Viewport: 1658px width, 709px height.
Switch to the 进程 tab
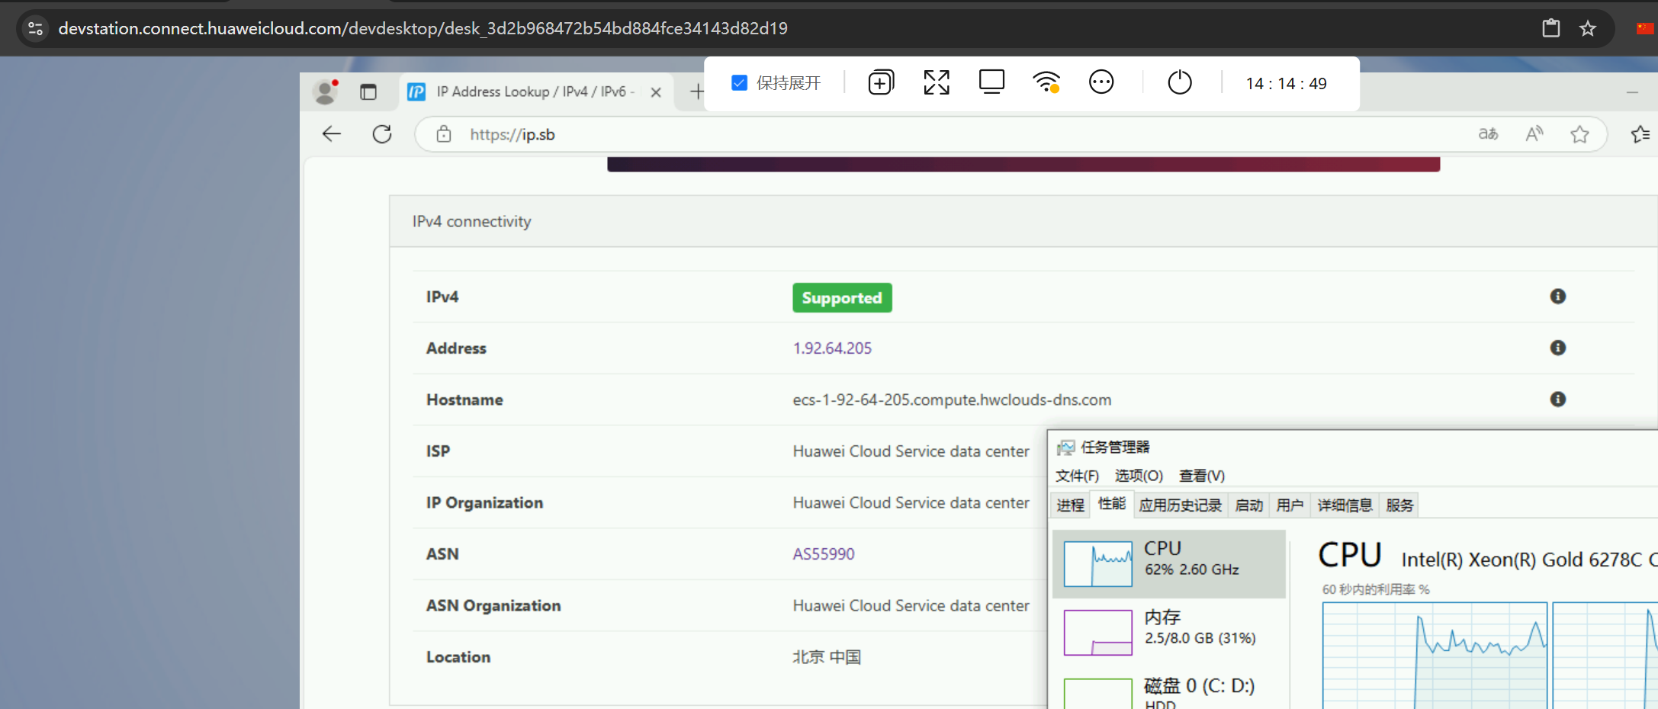pyautogui.click(x=1069, y=504)
